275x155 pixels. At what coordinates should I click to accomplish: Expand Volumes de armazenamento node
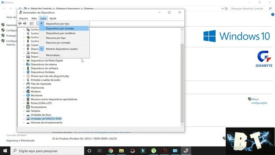pos(24,122)
